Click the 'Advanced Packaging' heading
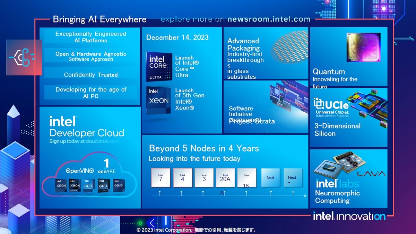416x234 pixels. (x=244, y=45)
